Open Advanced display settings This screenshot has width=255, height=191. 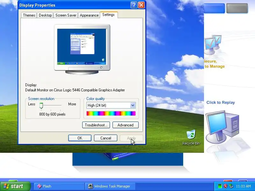125,125
